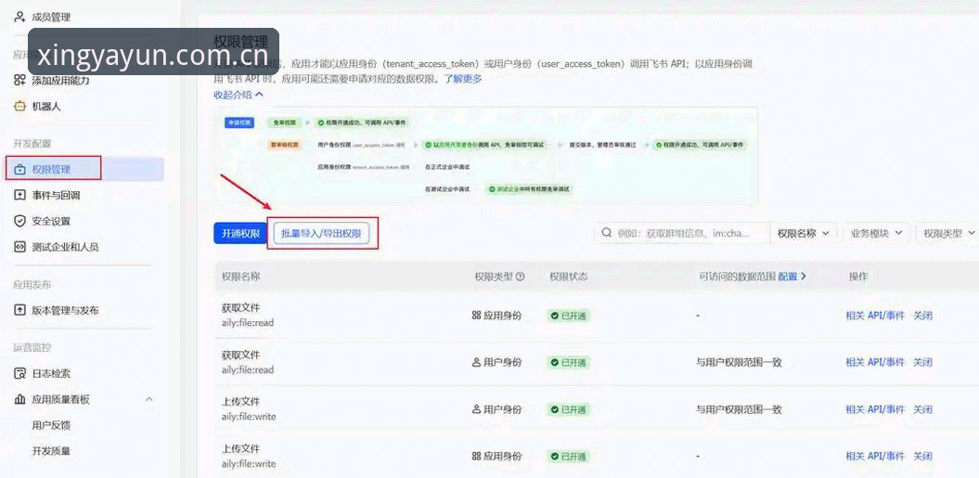Click 关闭 for aily:file:write 用户身份 row
This screenshot has width=979, height=478.
click(x=922, y=409)
